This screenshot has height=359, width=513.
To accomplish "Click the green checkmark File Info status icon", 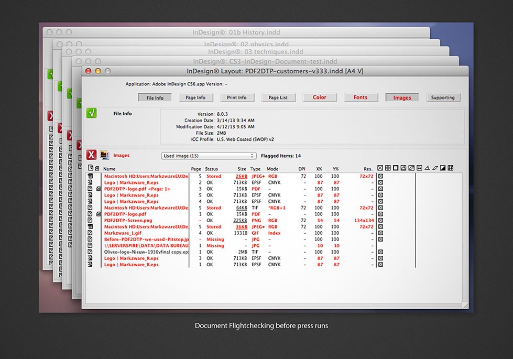I will (x=91, y=113).
